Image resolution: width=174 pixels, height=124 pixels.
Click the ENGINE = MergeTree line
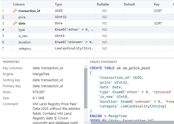(108, 116)
